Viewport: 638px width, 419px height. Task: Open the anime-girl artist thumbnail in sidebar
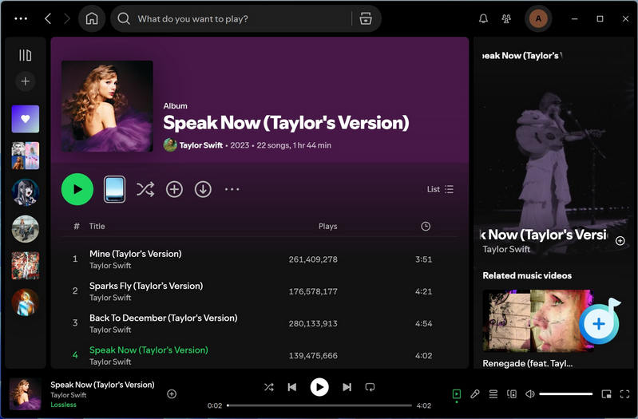pos(26,192)
